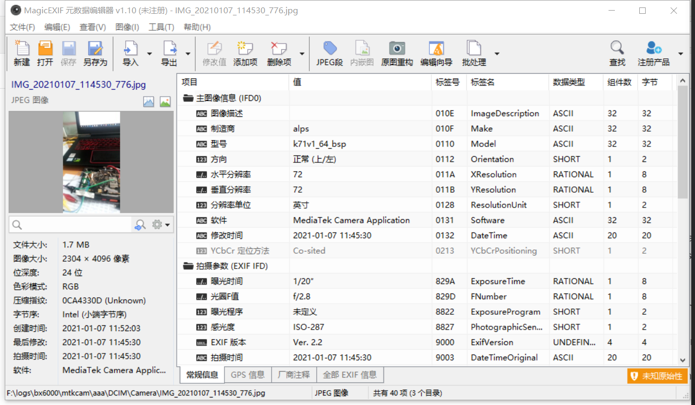Click the 查找 search icon
Viewport: 695px width, 405px height.
[x=617, y=53]
